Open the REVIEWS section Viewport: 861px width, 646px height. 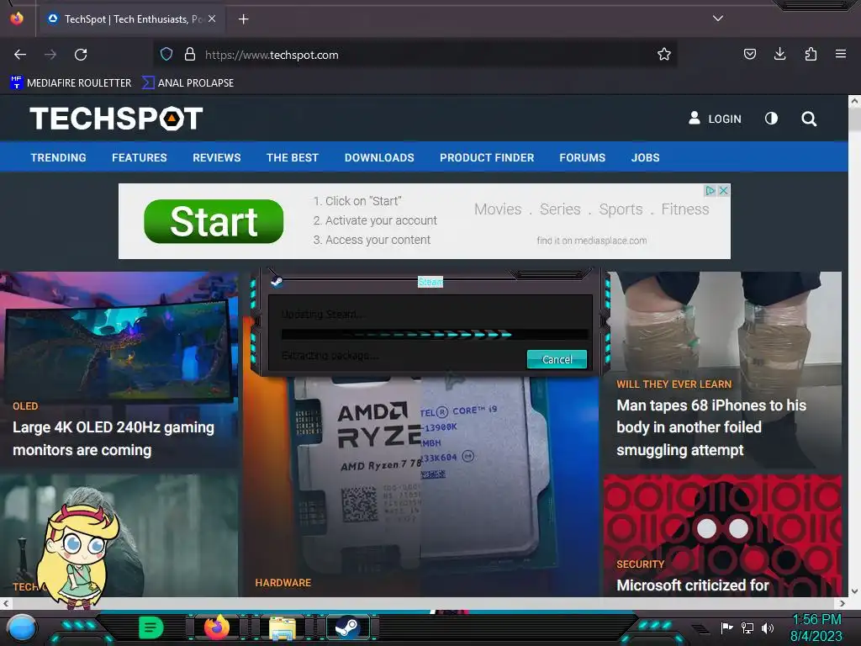[217, 157]
